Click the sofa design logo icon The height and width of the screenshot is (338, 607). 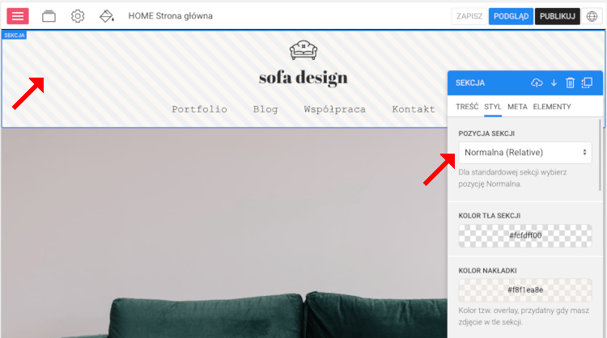(x=303, y=50)
